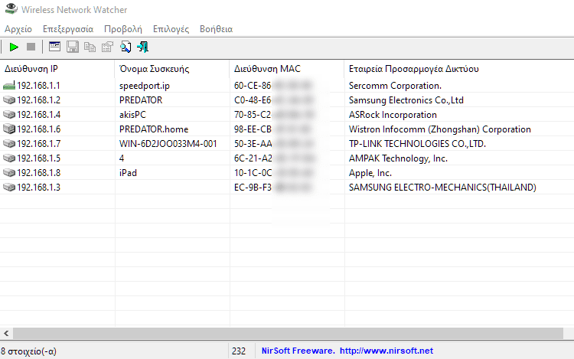This screenshot has height=359, width=574.
Task: Sort by the Διεύθυνση IP column header
Action: (x=57, y=69)
